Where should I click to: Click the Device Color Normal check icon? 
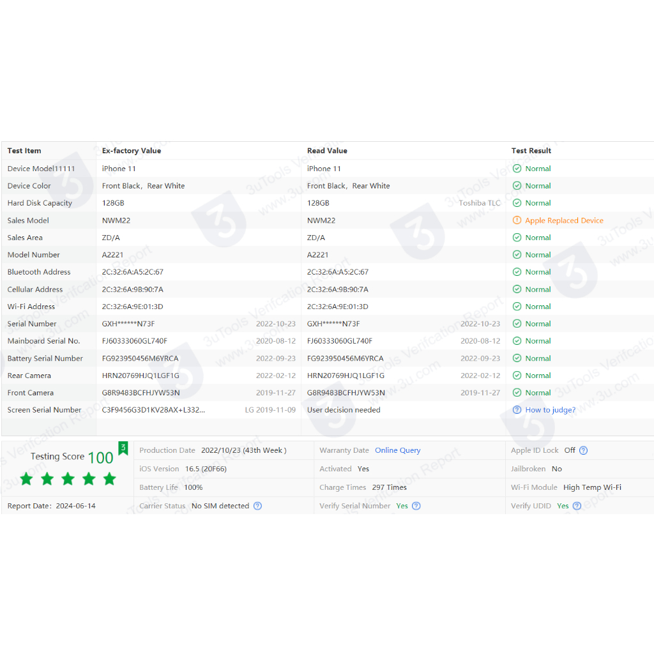tap(517, 186)
